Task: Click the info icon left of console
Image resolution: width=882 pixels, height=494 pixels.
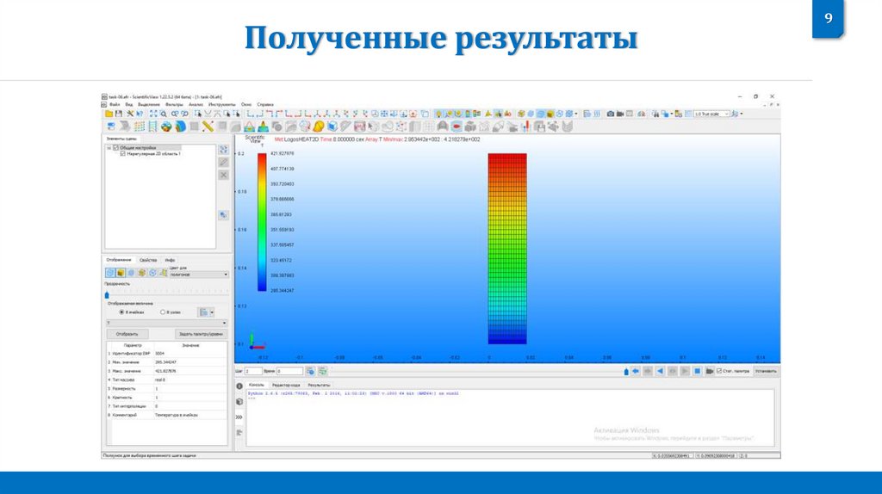Action: [x=239, y=386]
